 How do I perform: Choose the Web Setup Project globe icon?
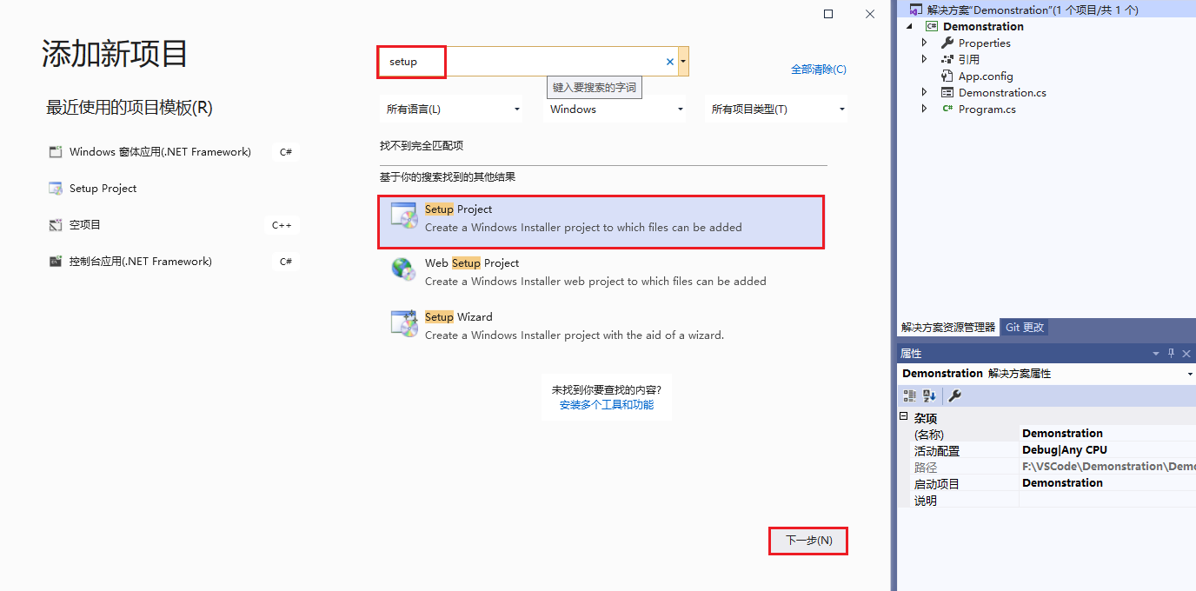(x=403, y=269)
